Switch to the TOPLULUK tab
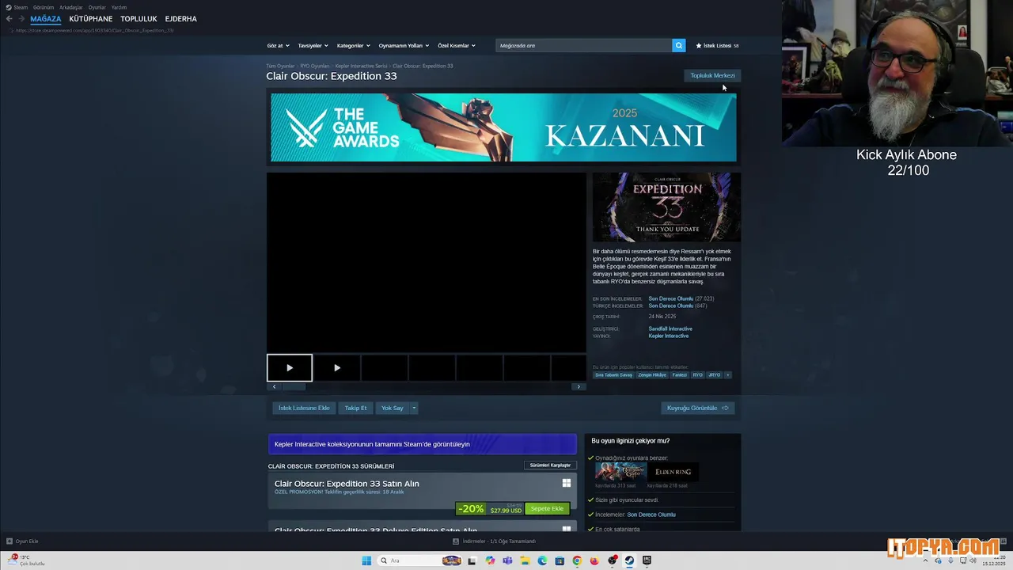Screen dimensions: 1013x570 point(138,19)
